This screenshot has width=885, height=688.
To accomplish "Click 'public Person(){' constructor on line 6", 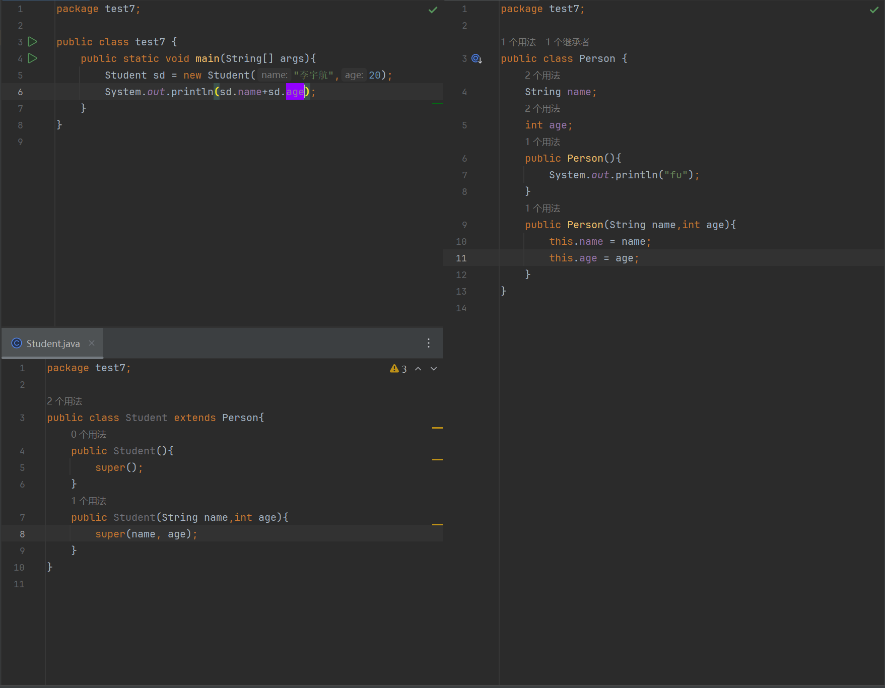I will click(x=573, y=158).
